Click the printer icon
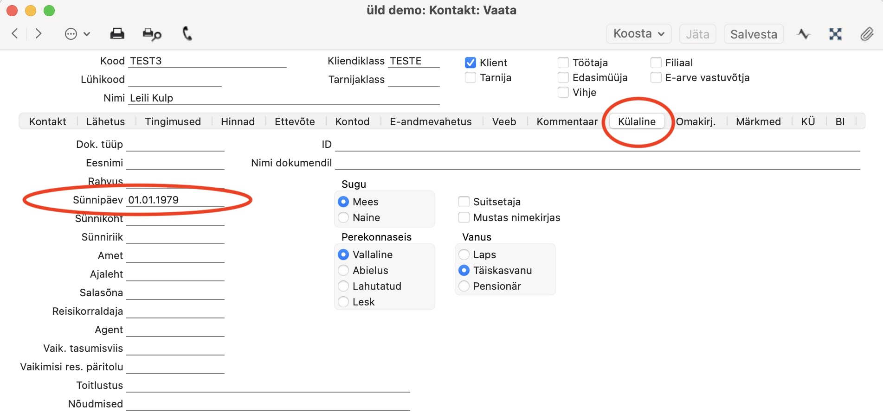 (x=117, y=34)
